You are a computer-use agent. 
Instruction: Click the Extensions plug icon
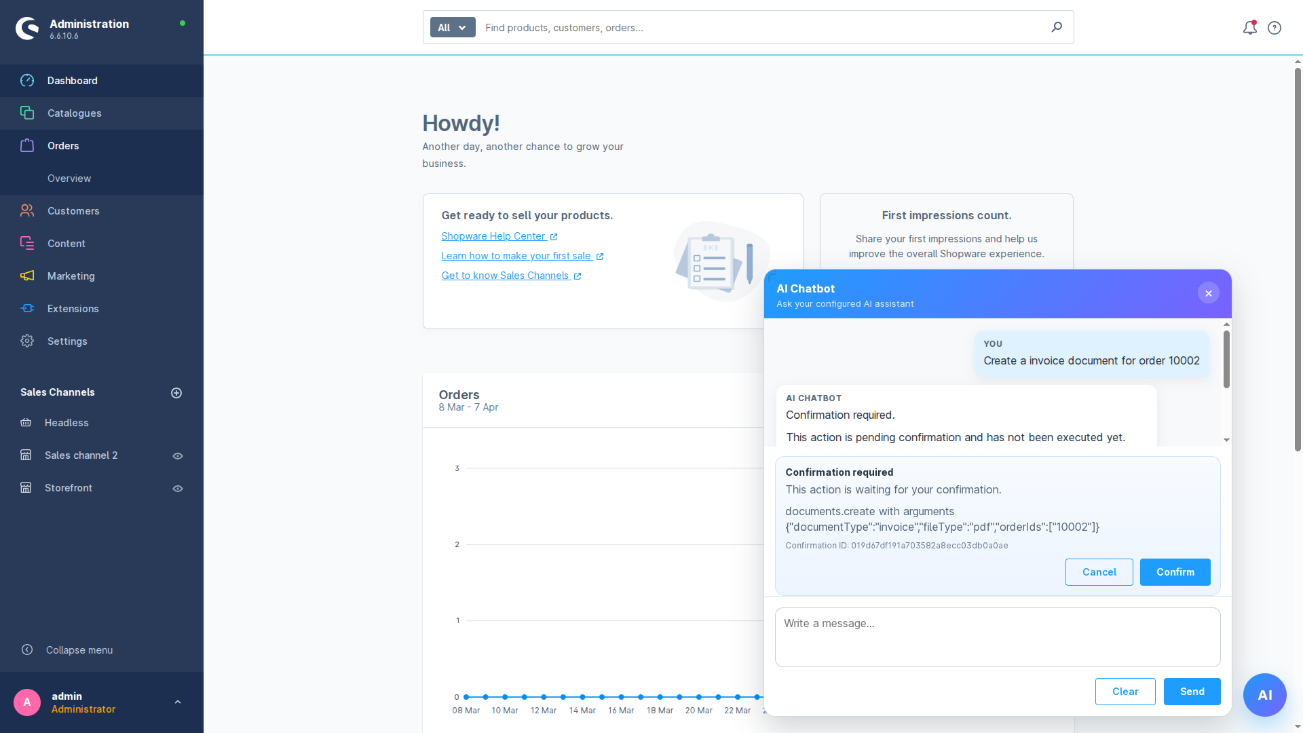27,309
